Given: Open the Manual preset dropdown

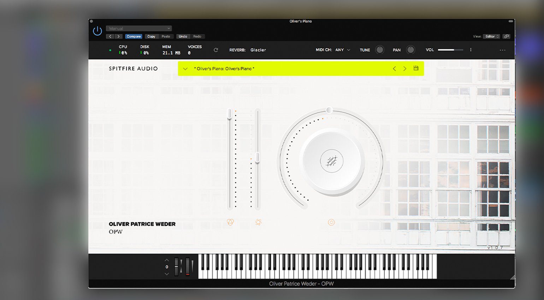Looking at the screenshot, I should pyautogui.click(x=139, y=28).
